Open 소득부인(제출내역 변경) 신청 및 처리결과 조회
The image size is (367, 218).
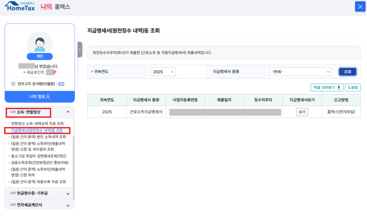(38, 146)
